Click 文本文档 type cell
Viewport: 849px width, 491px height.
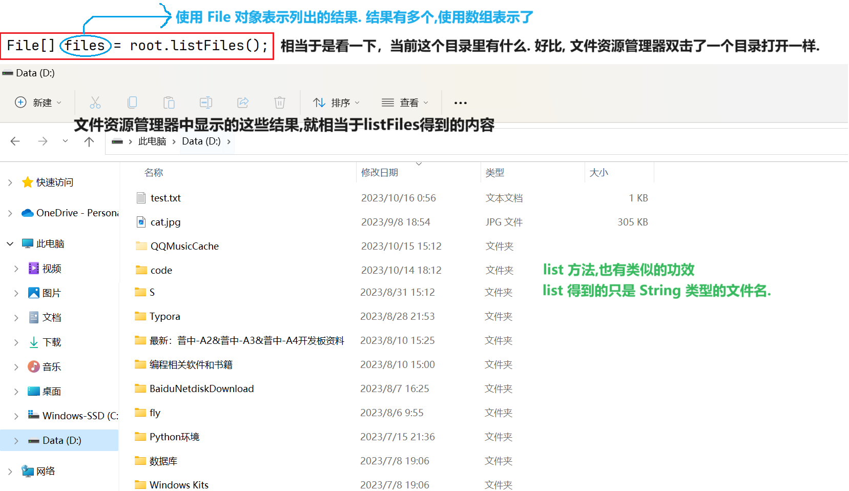(504, 198)
